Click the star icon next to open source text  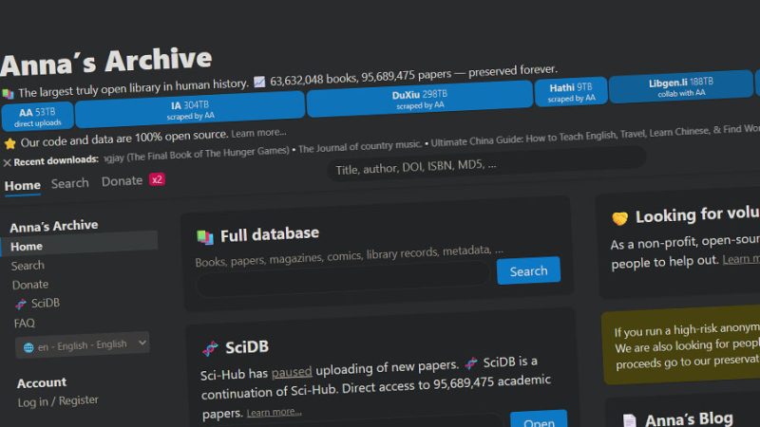[10, 143]
